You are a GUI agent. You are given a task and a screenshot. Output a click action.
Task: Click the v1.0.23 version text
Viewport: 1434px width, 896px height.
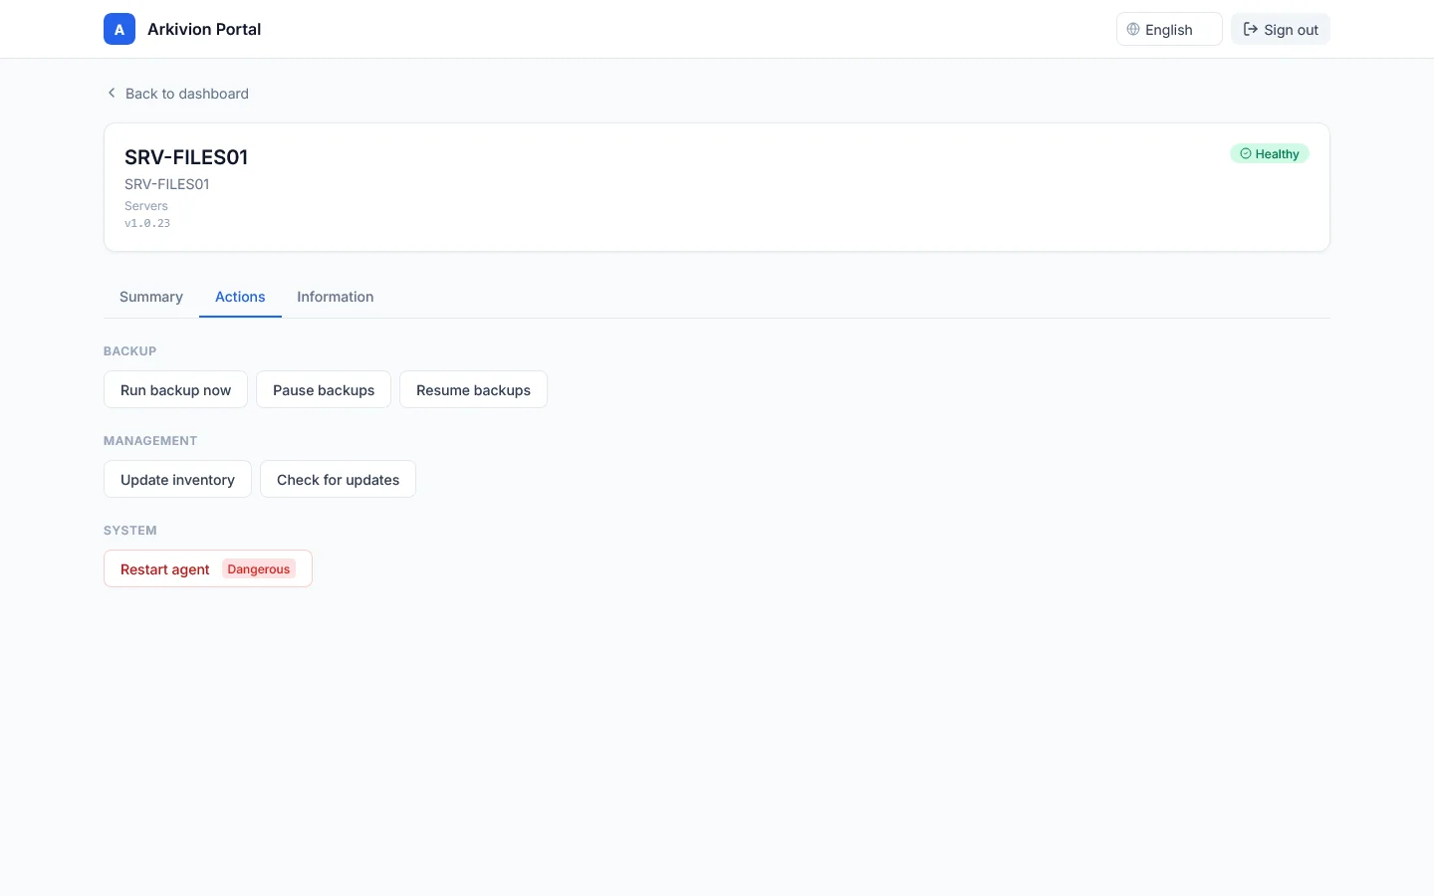tap(147, 223)
